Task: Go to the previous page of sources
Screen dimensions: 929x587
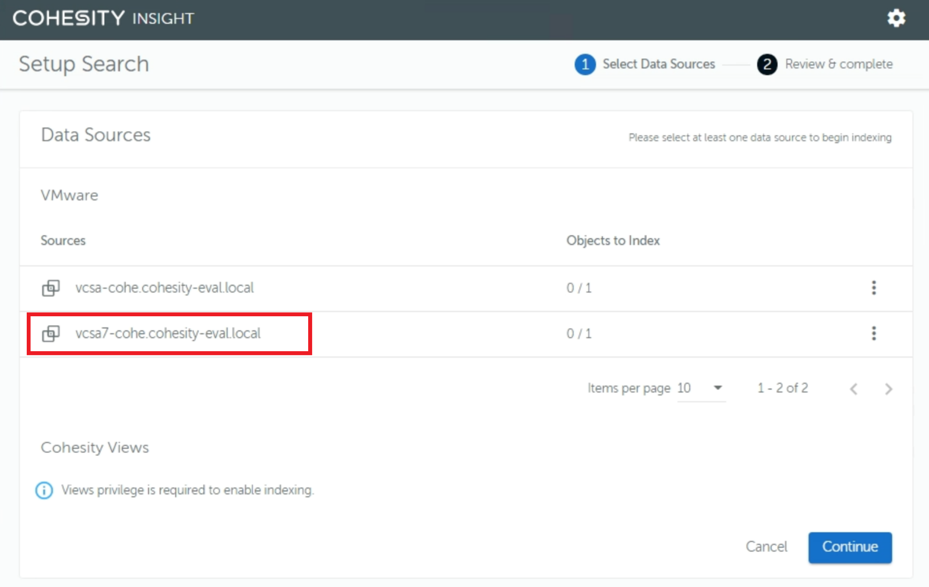Action: point(854,389)
